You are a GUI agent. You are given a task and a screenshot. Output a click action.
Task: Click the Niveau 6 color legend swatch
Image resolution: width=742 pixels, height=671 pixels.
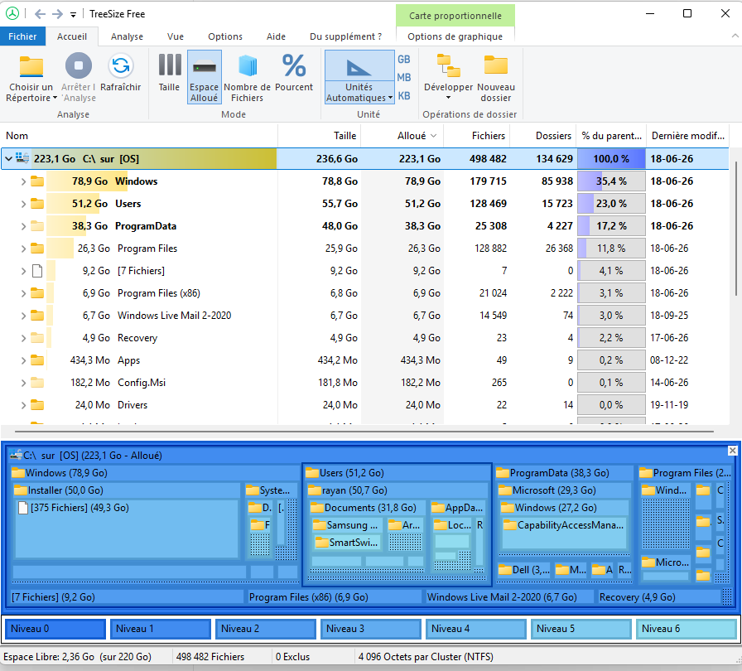coord(686,629)
